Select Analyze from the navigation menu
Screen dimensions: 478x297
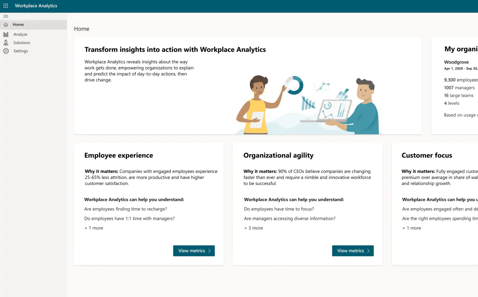pyautogui.click(x=20, y=34)
